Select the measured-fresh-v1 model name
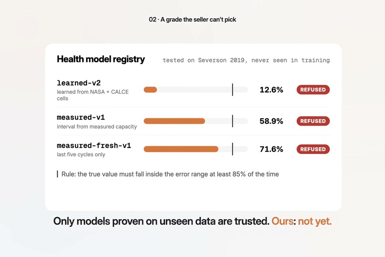Image resolution: width=385 pixels, height=257 pixels. pos(94,145)
